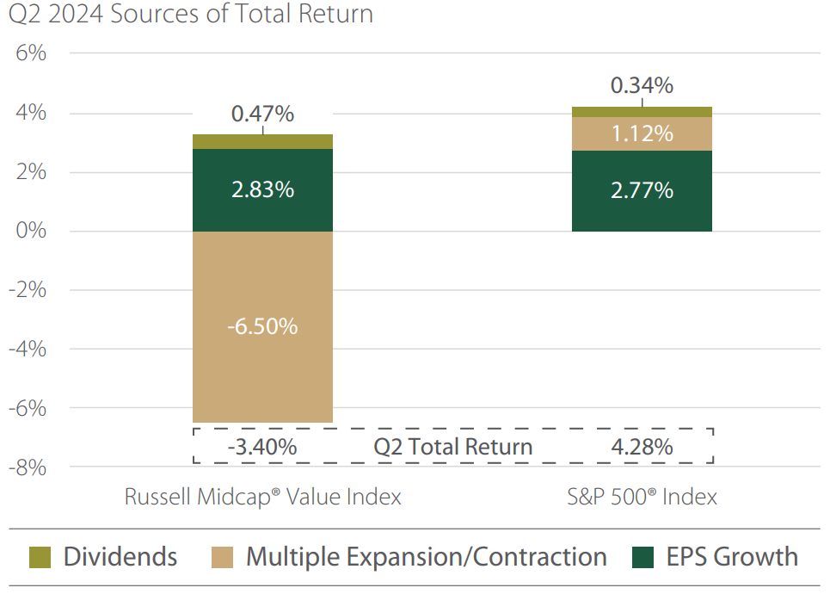830x594 pixels.
Task: Click the Q2 Total Return label
Action: (x=452, y=447)
